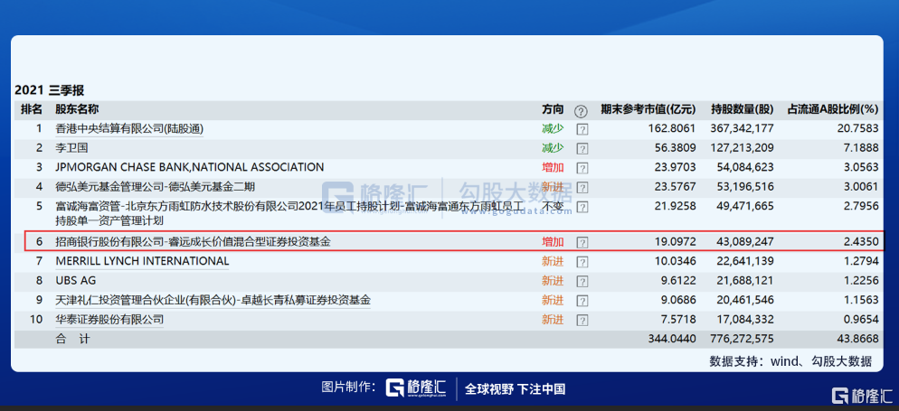Image resolution: width=899 pixels, height=411 pixels.
Task: Click market value 7.5718
Action: (677, 320)
